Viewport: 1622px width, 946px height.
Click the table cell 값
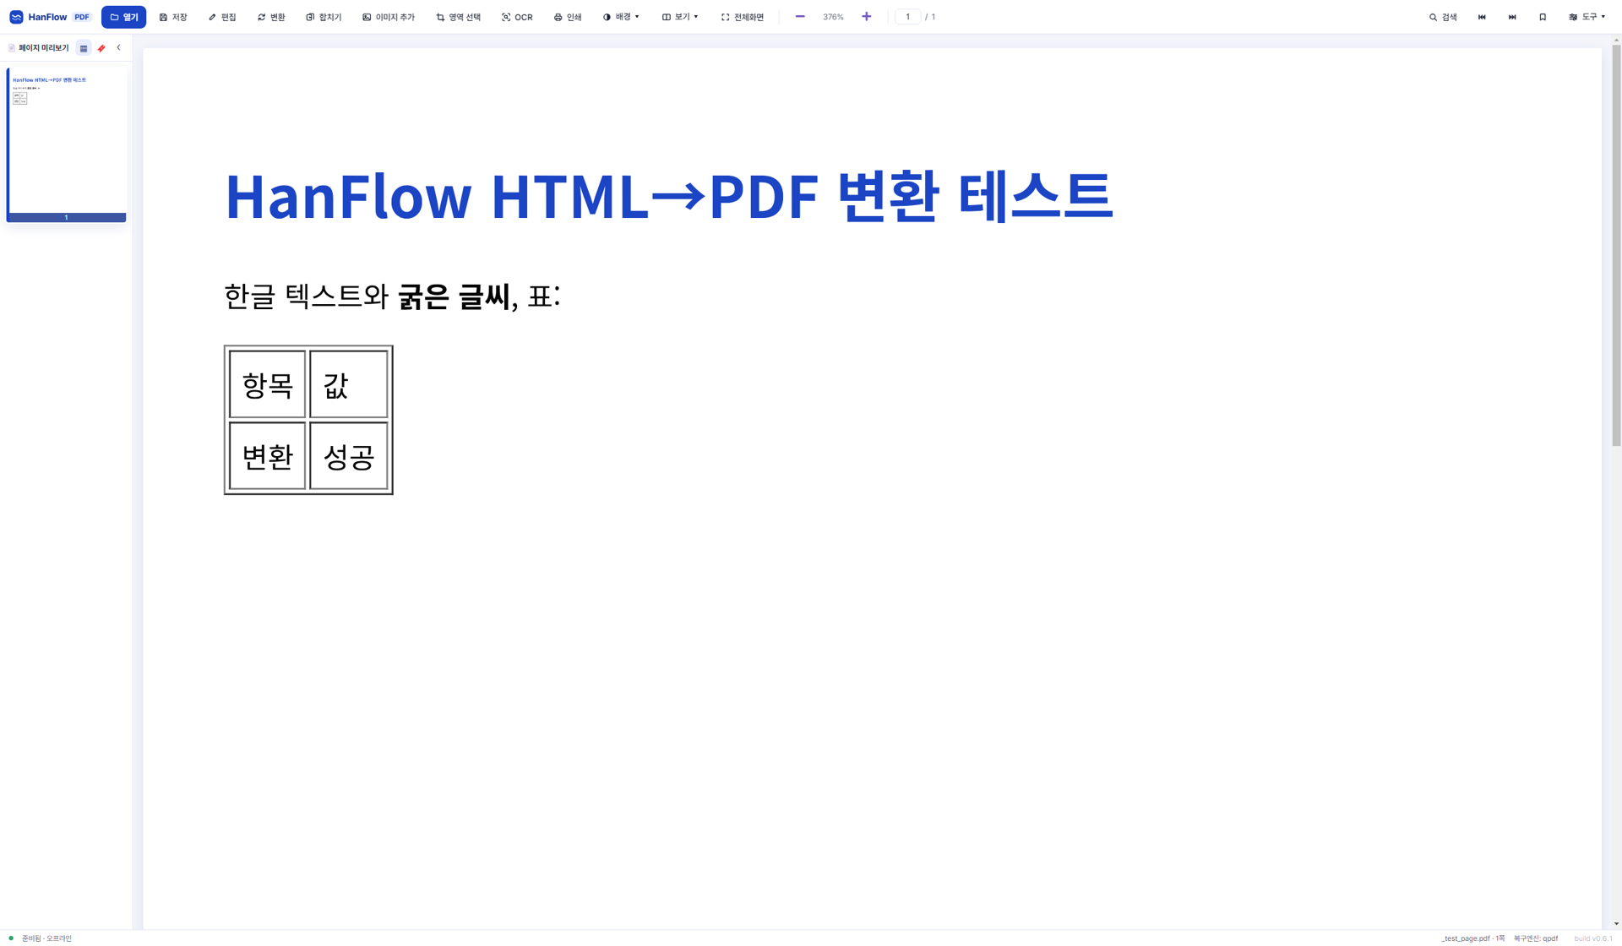pyautogui.click(x=348, y=384)
